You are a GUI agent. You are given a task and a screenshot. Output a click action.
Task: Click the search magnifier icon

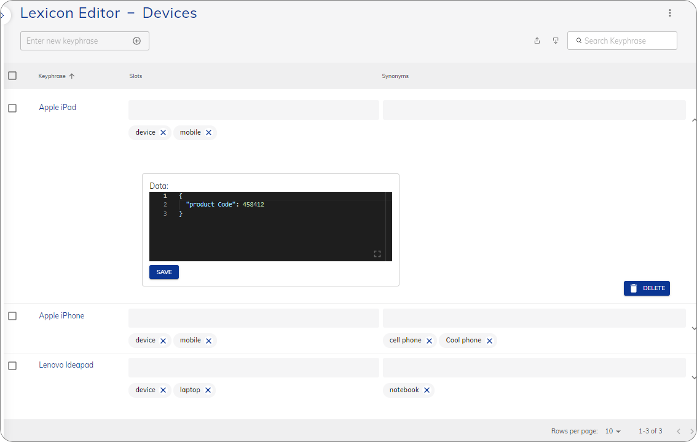[579, 41]
